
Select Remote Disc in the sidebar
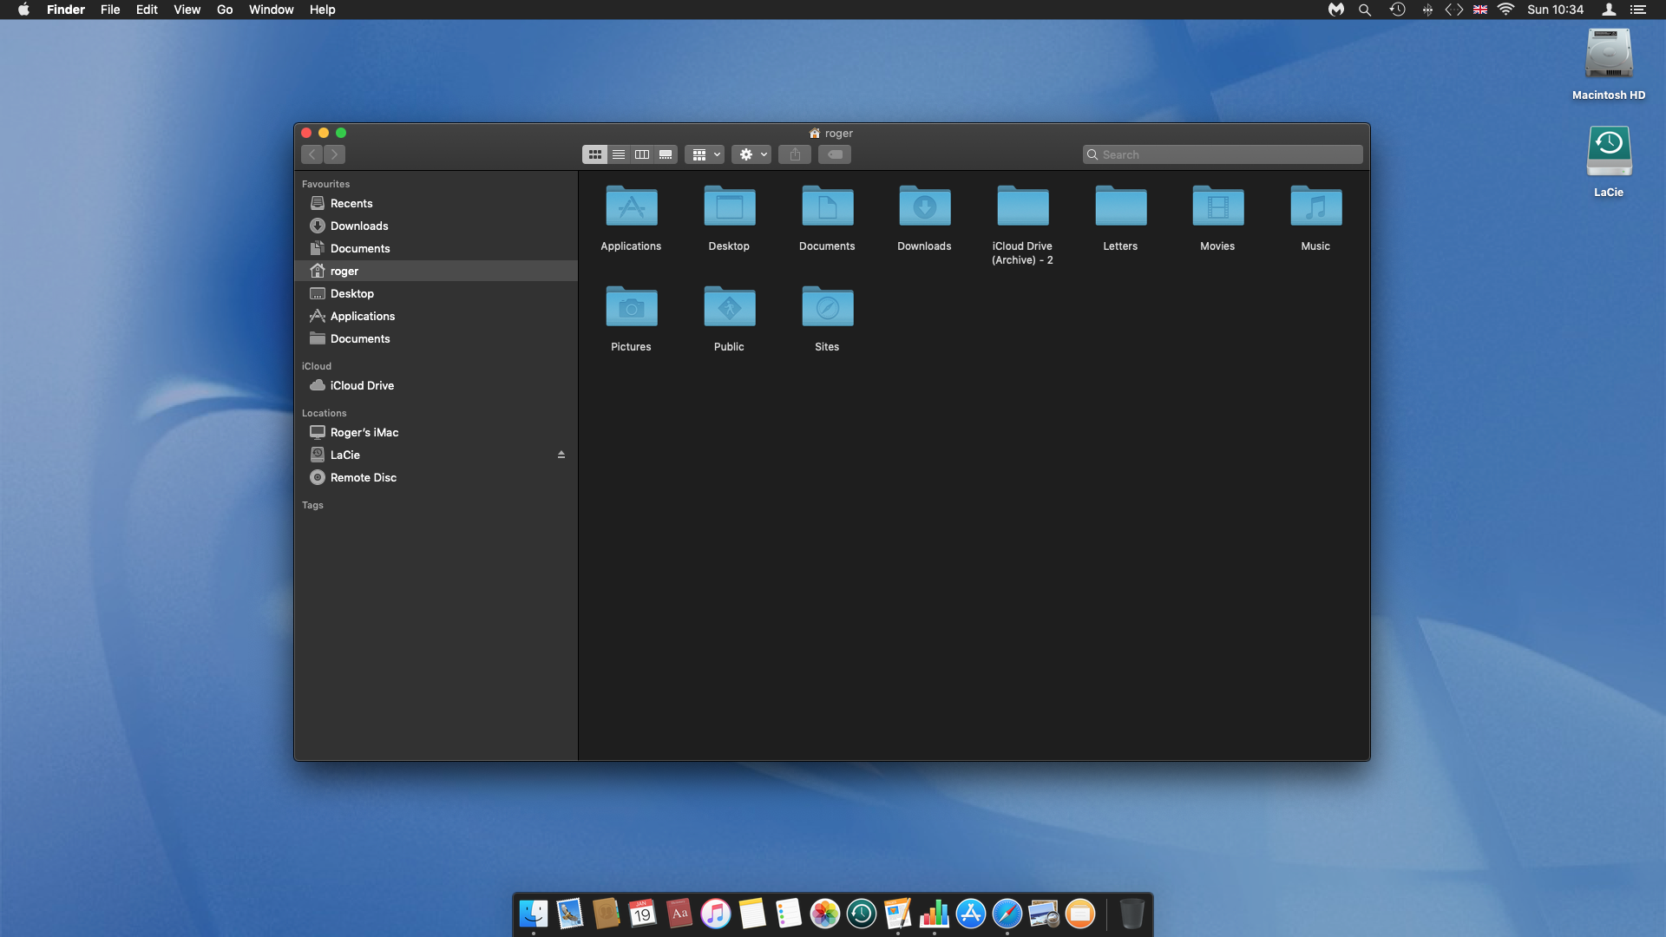(363, 477)
